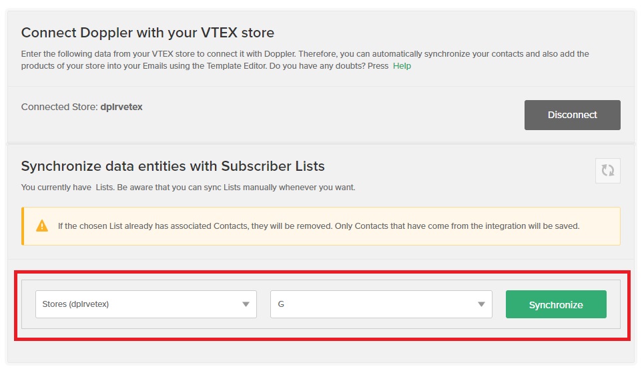The image size is (644, 375).
Task: Open the subscriber list dropdown showing G
Action: coord(381,304)
